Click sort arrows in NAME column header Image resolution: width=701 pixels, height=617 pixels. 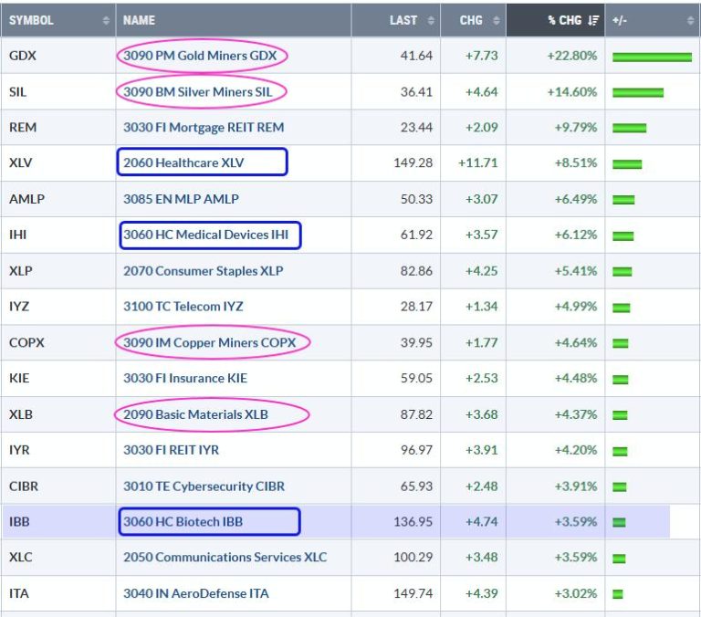[340, 20]
